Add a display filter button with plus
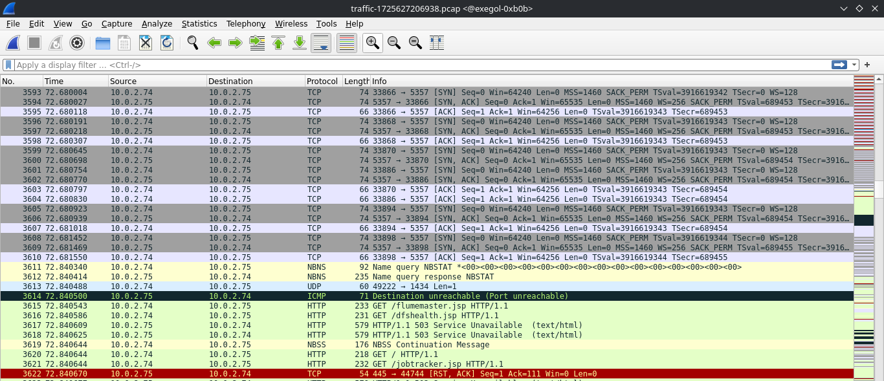This screenshot has width=884, height=381. 867,65
